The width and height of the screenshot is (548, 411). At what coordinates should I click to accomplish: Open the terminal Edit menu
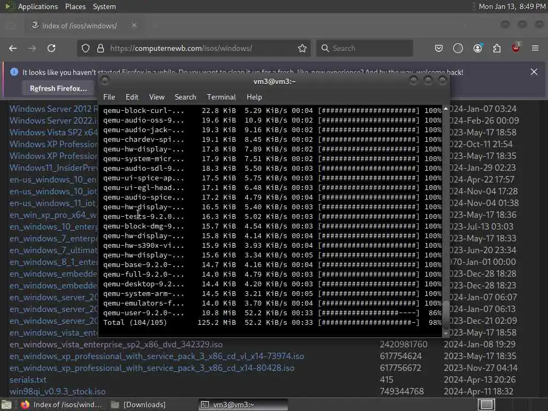(x=132, y=97)
